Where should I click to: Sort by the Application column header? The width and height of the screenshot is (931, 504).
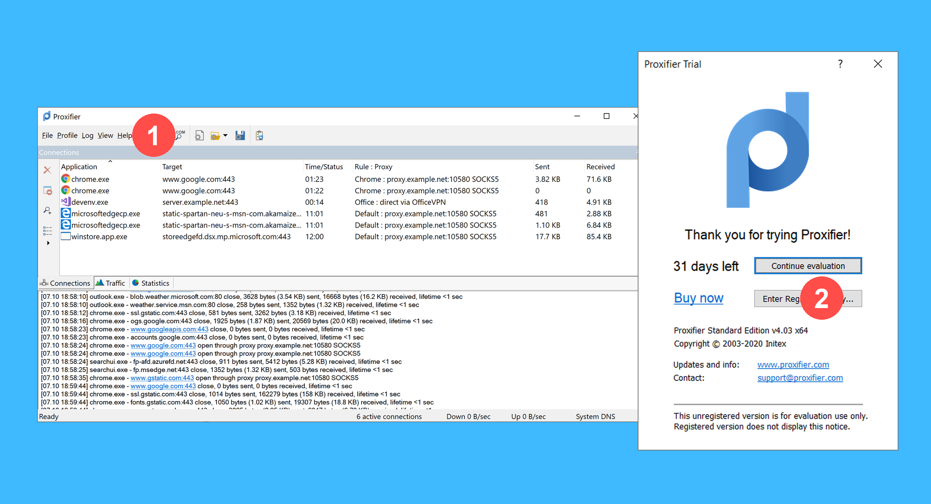(x=79, y=167)
